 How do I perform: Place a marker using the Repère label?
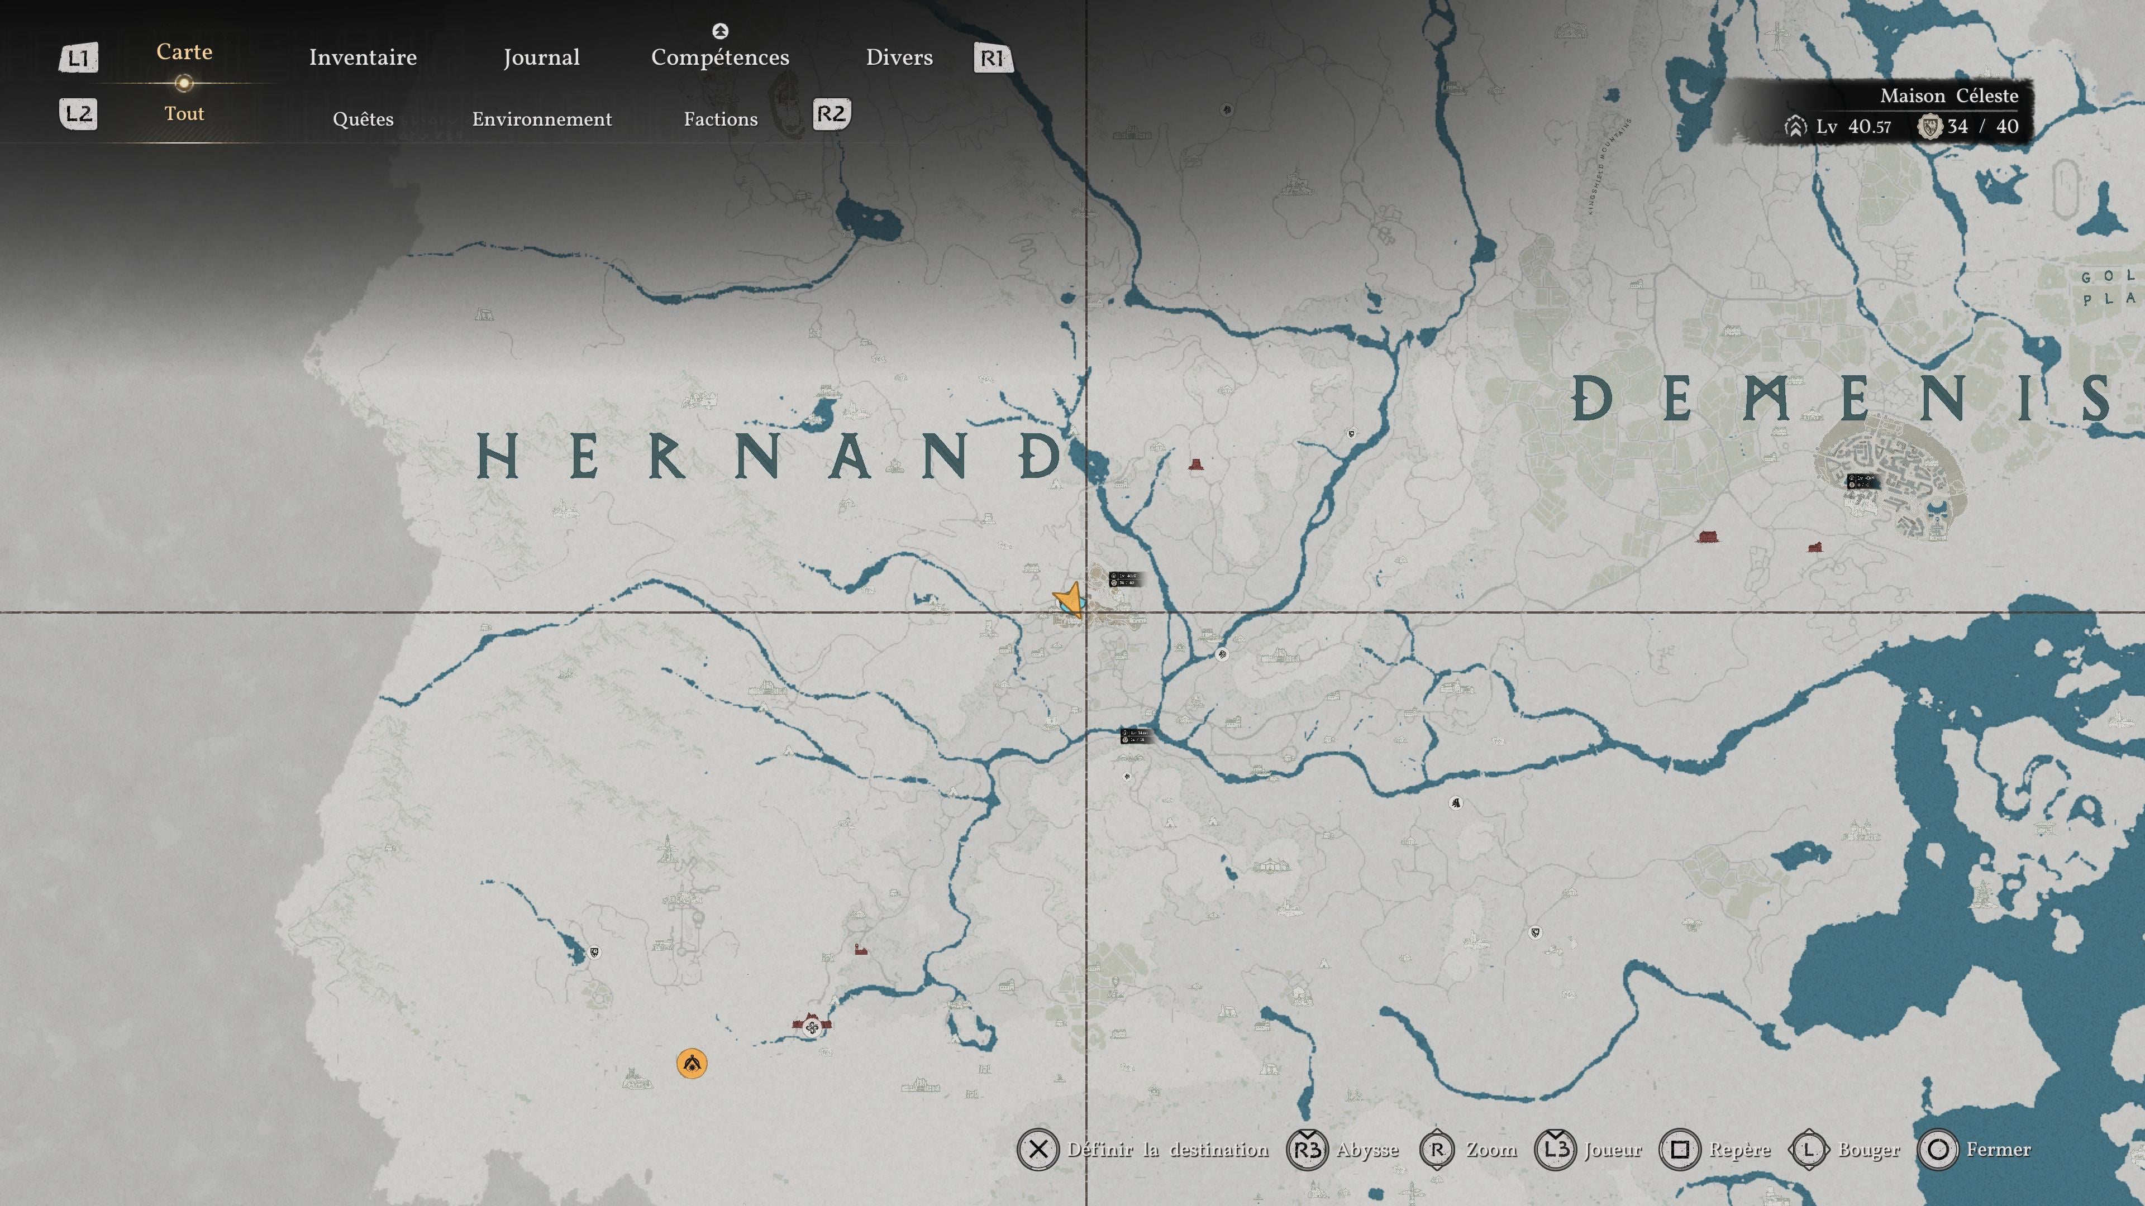1741,1150
